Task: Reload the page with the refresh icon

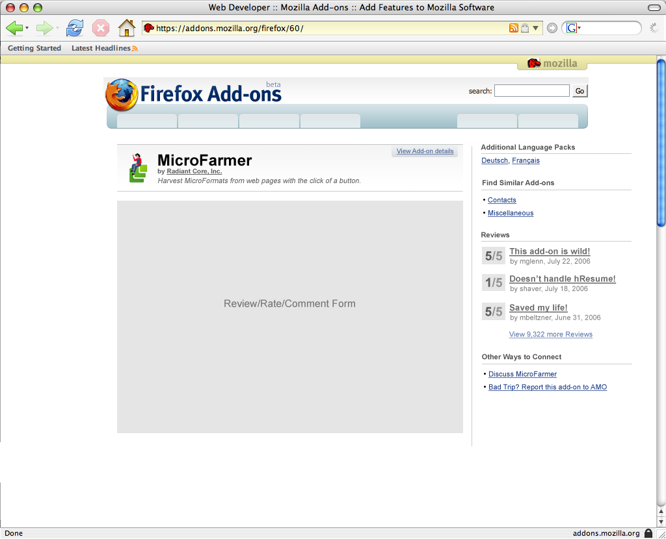Action: pos(75,28)
